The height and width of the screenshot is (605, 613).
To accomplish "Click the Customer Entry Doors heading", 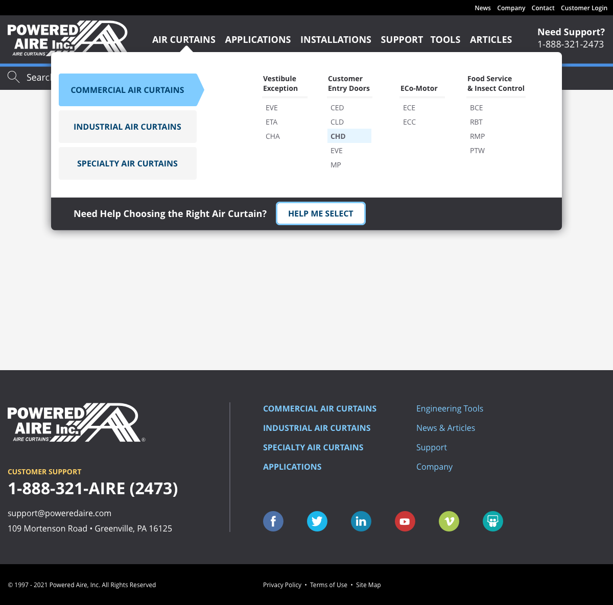I will coord(349,83).
